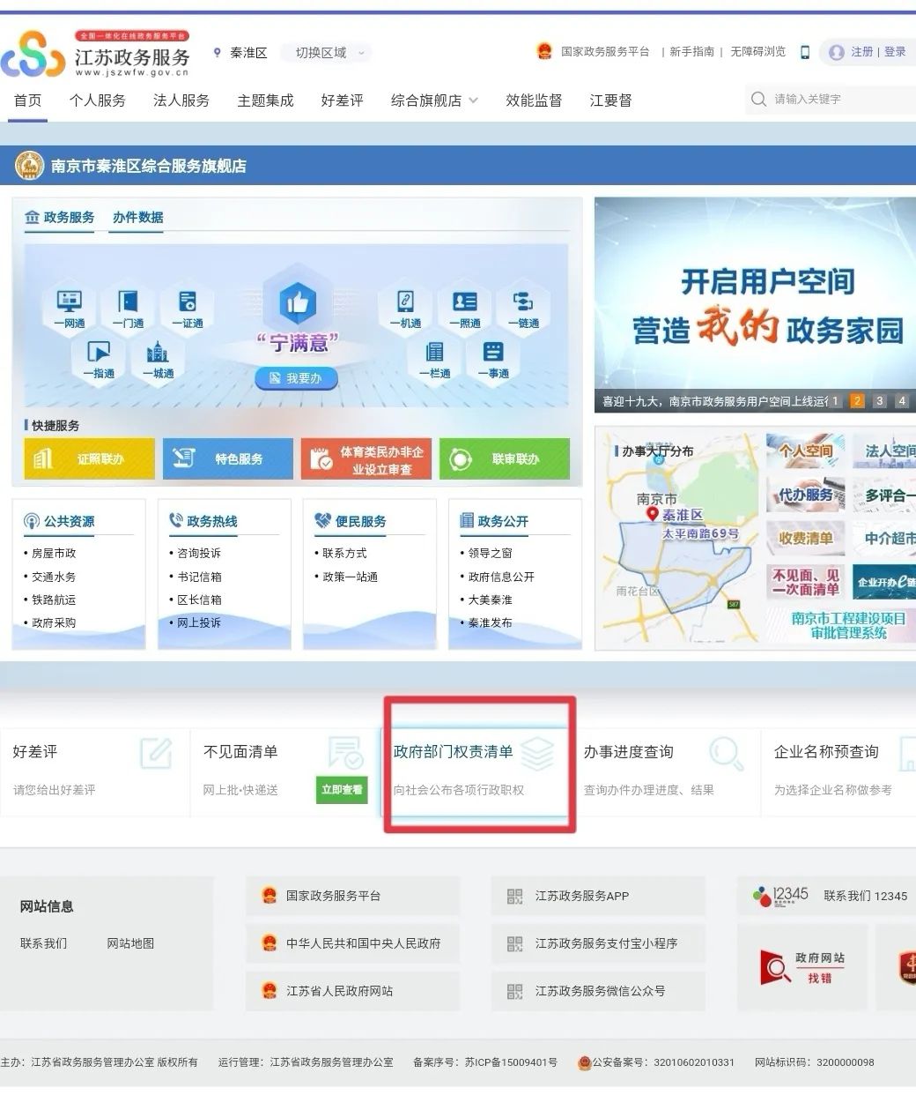Screen dimensions: 916x1095
Task: Select the 一城通 icon
Action: coord(158,356)
